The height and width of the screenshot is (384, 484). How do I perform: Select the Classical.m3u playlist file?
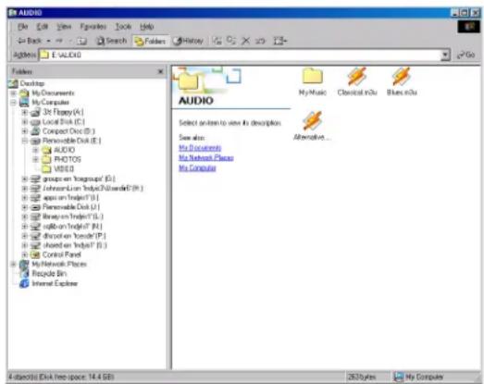[357, 81]
